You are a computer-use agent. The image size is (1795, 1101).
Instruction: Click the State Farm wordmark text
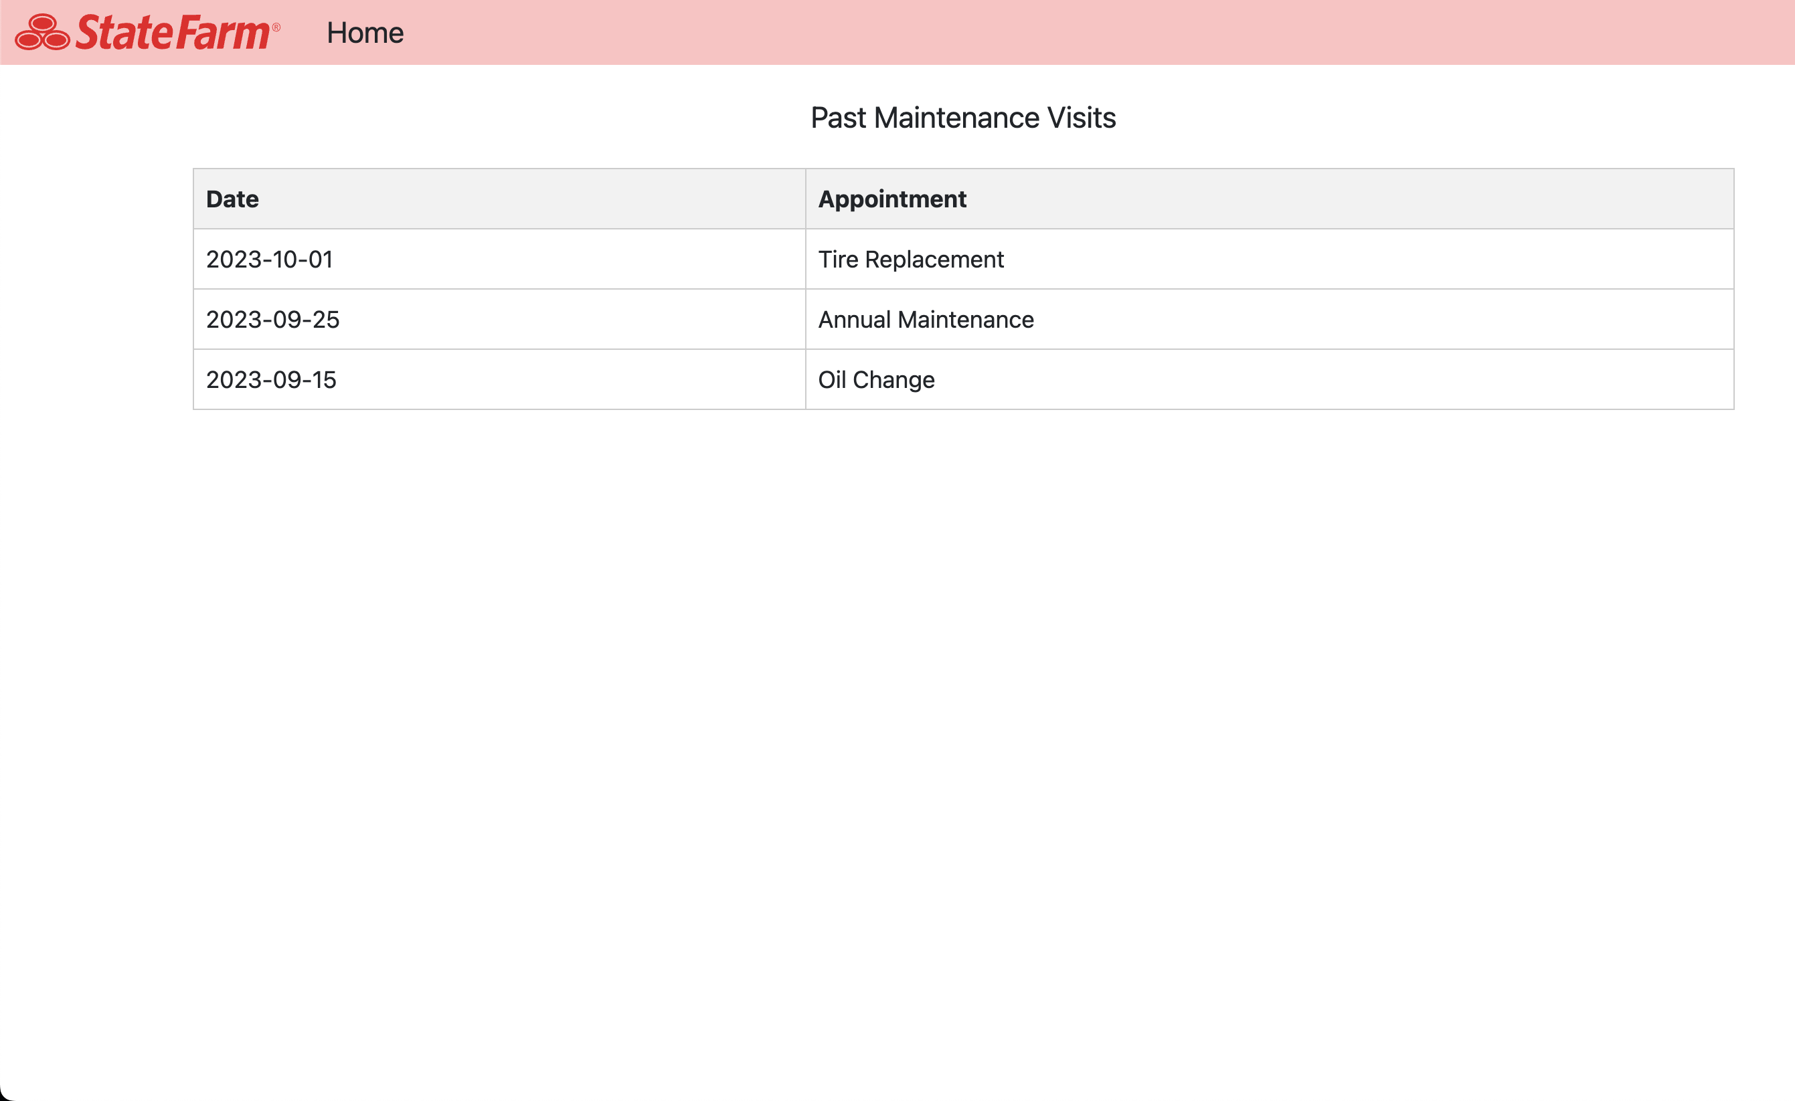(x=173, y=33)
